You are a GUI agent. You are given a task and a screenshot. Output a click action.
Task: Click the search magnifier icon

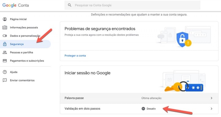pyautogui.click(x=70, y=5)
